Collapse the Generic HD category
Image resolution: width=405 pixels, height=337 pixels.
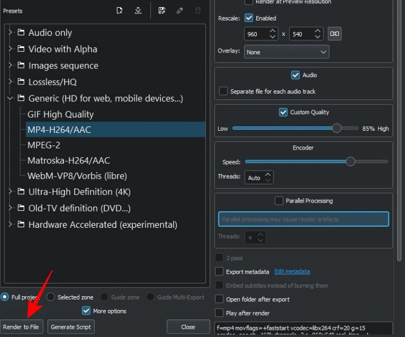10,98
